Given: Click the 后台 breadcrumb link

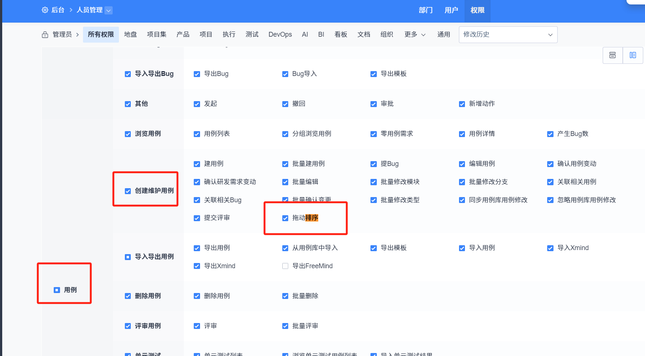Looking at the screenshot, I should 58,10.
